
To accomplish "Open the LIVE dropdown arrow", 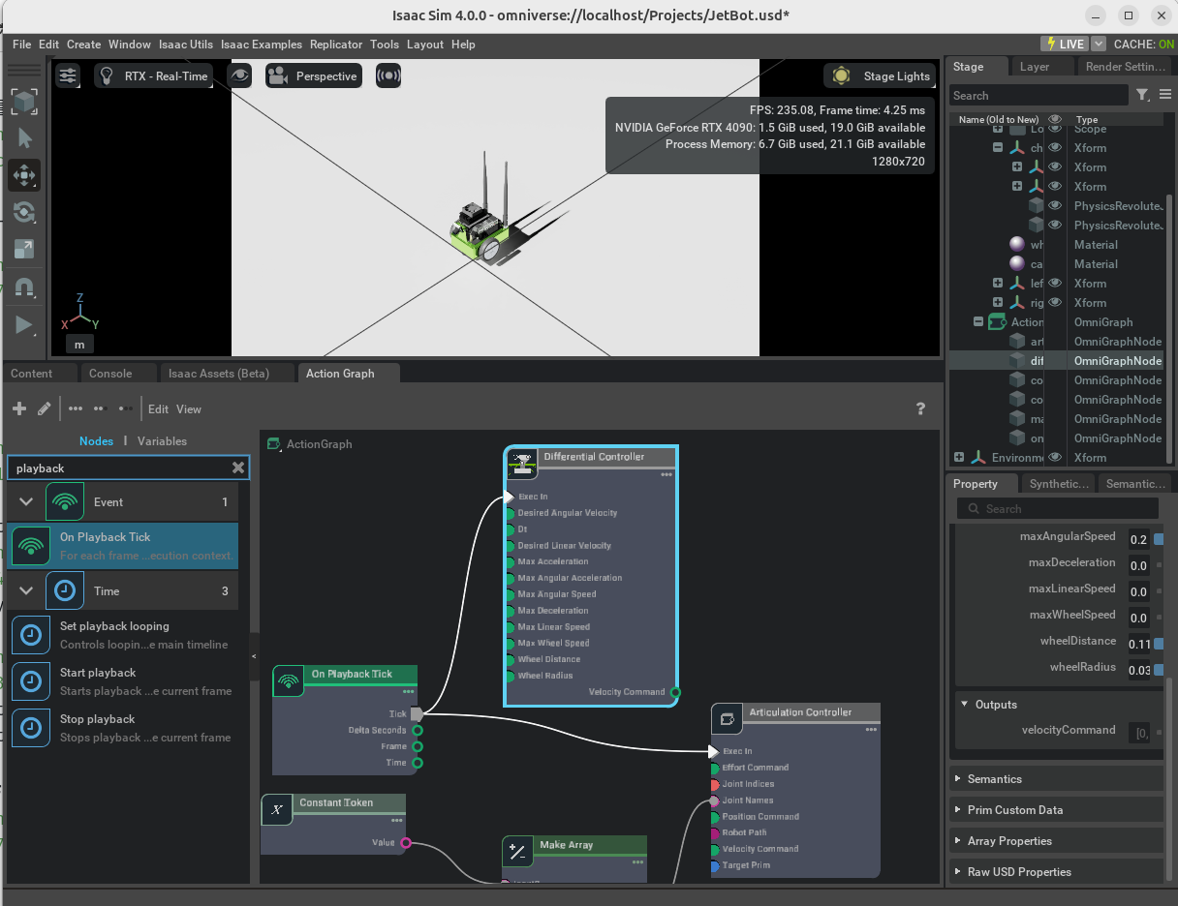I will pos(1099,44).
